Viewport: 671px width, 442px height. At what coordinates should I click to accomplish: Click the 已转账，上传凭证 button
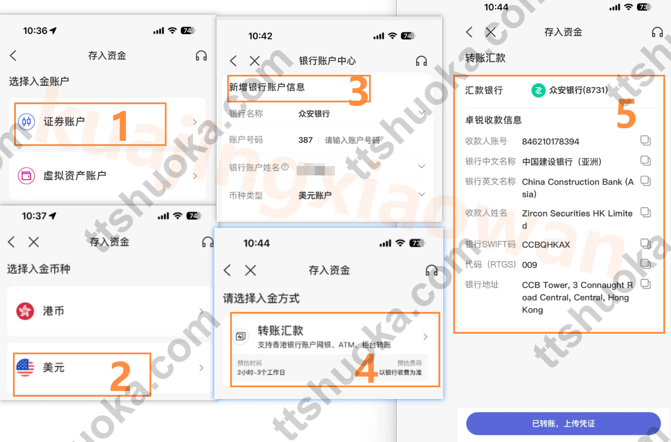(x=563, y=423)
